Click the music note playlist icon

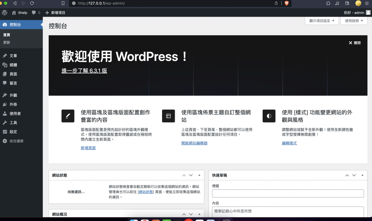337,3
